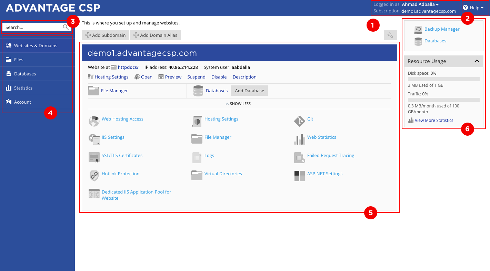Click the Web Statistics link
Screen dimensions: 490x271
321,137
